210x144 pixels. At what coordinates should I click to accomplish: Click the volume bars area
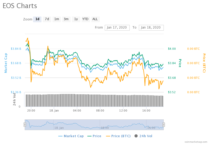(x=94, y=100)
